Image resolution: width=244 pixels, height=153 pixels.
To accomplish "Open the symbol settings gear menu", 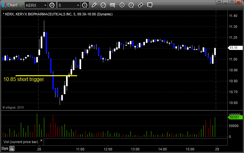I will 52,5.
